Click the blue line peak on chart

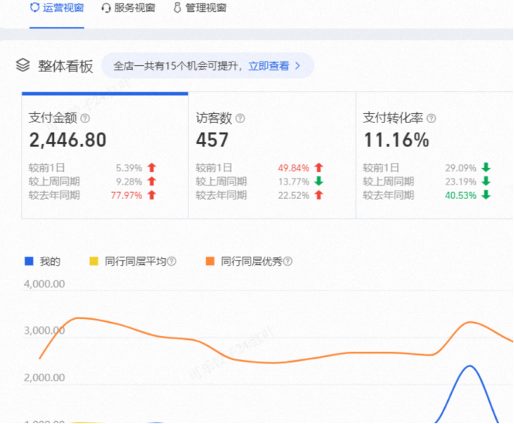470,366
